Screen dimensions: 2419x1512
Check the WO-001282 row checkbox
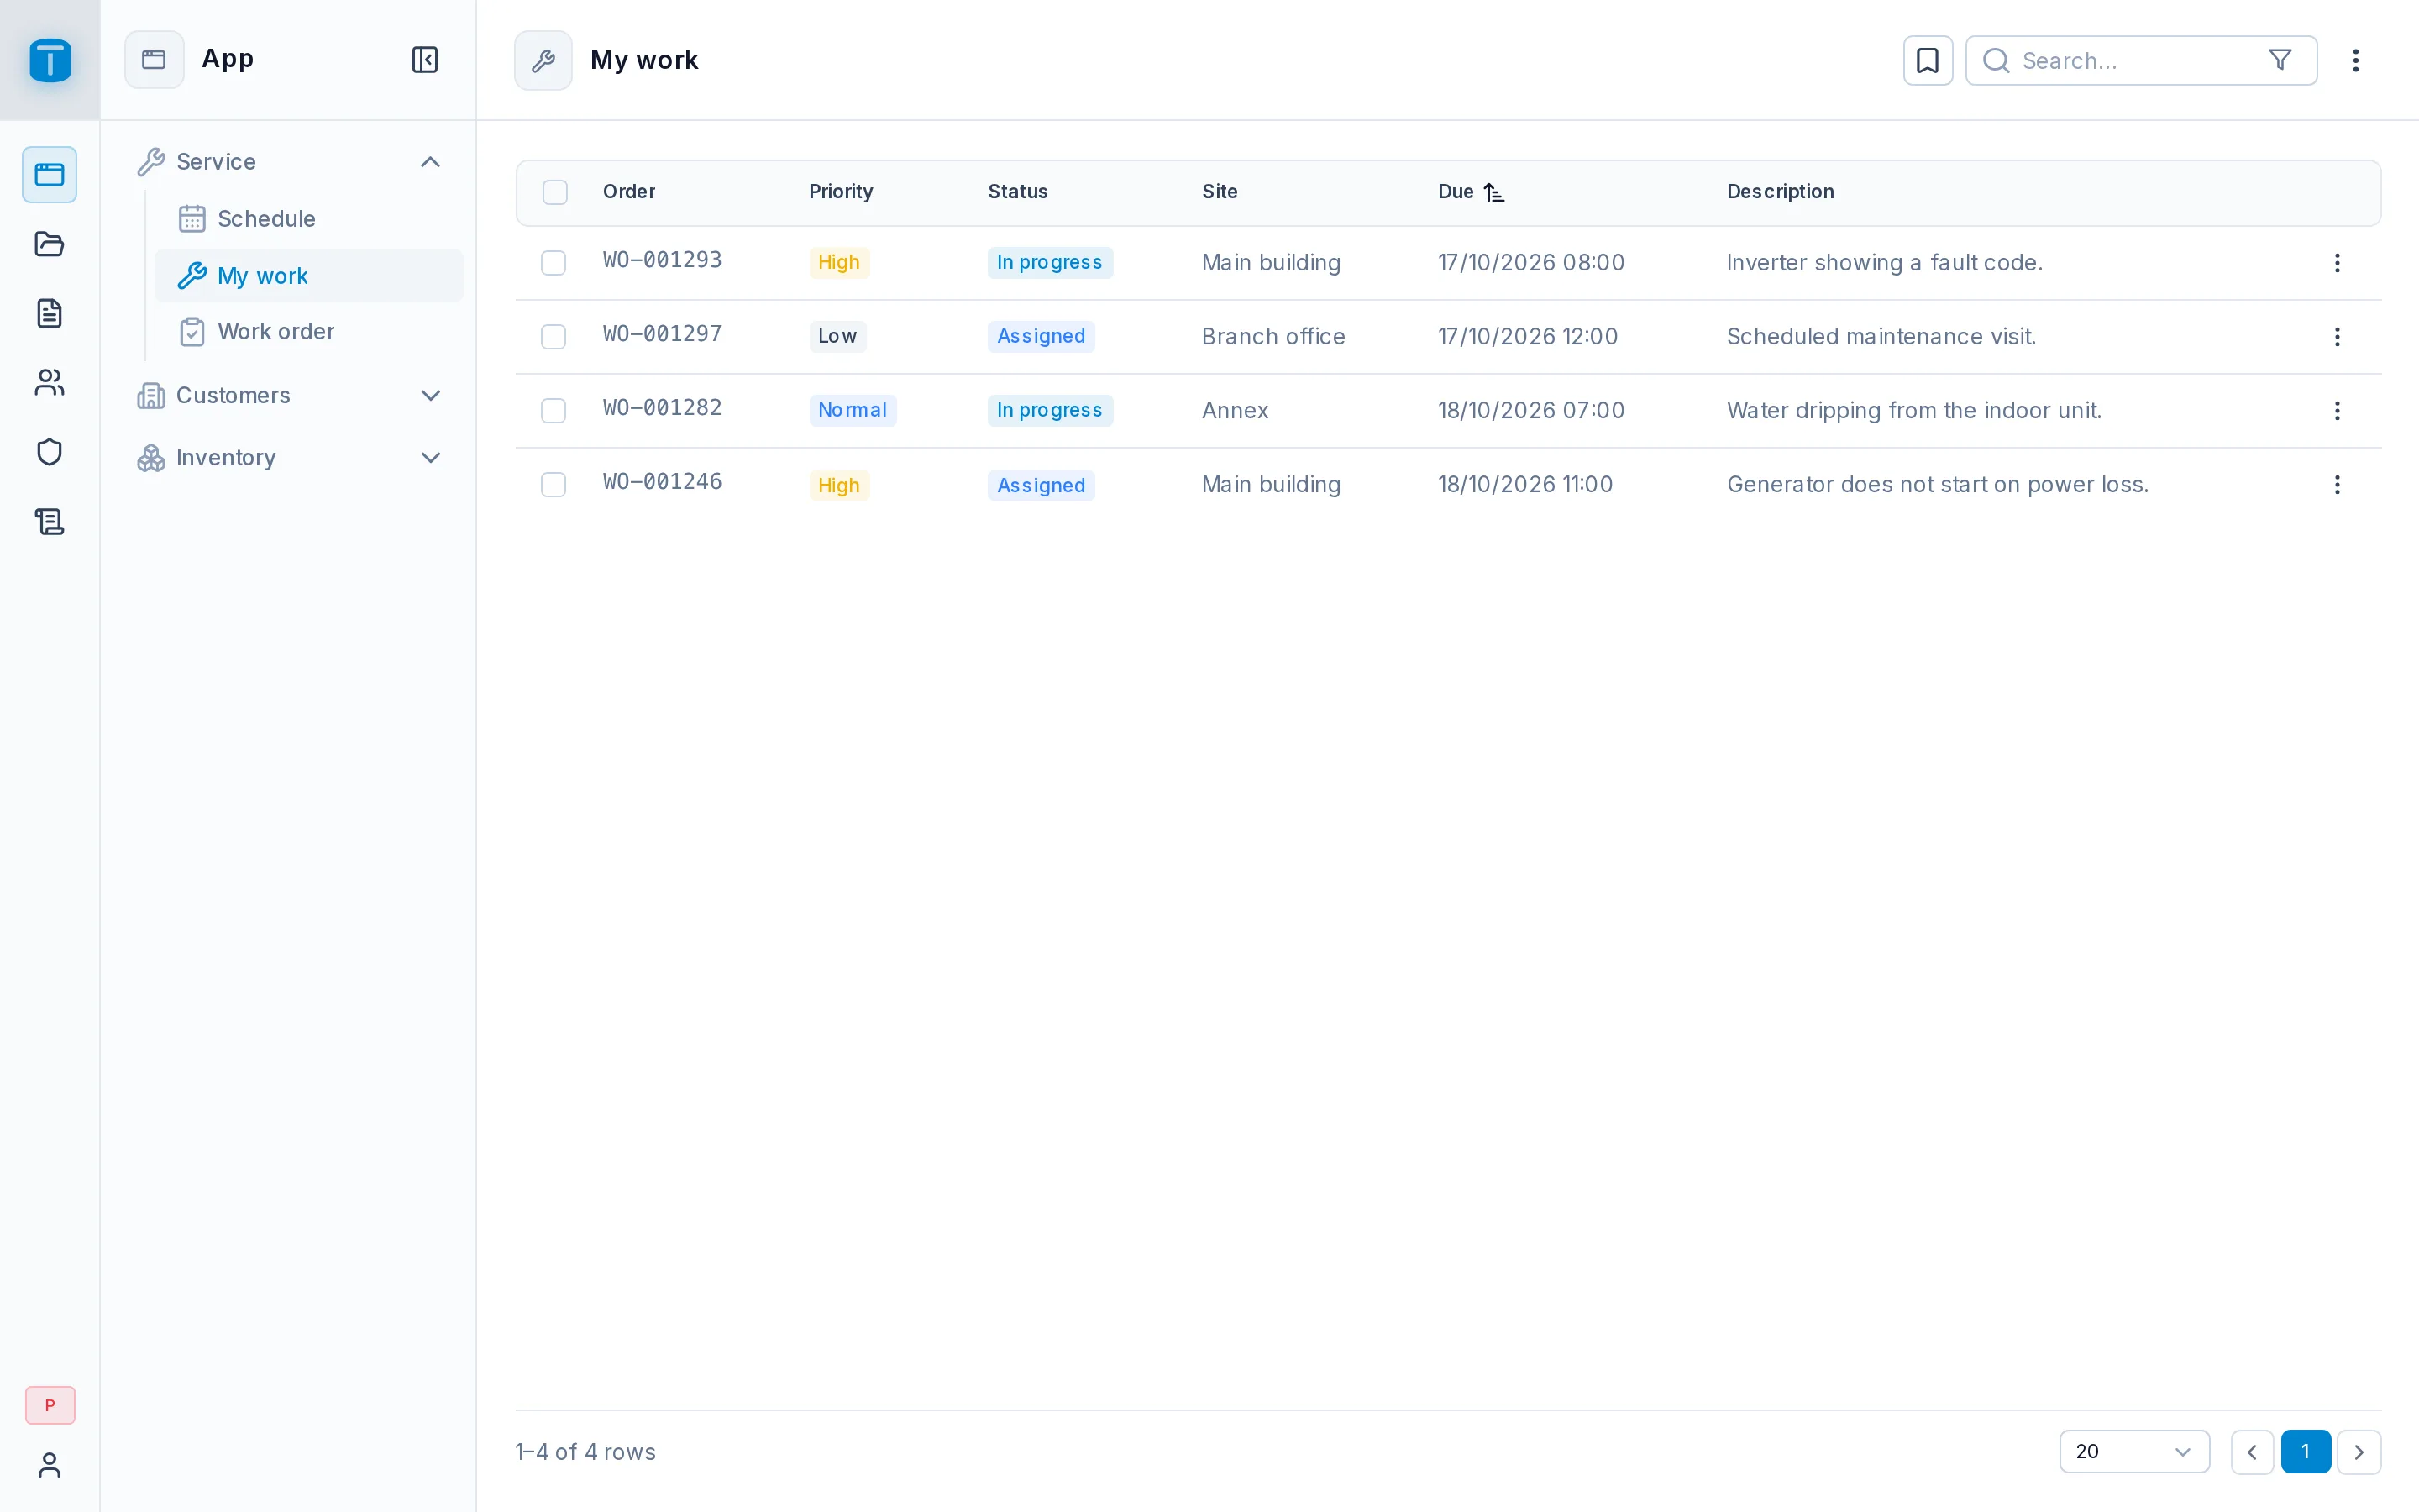pyautogui.click(x=554, y=411)
